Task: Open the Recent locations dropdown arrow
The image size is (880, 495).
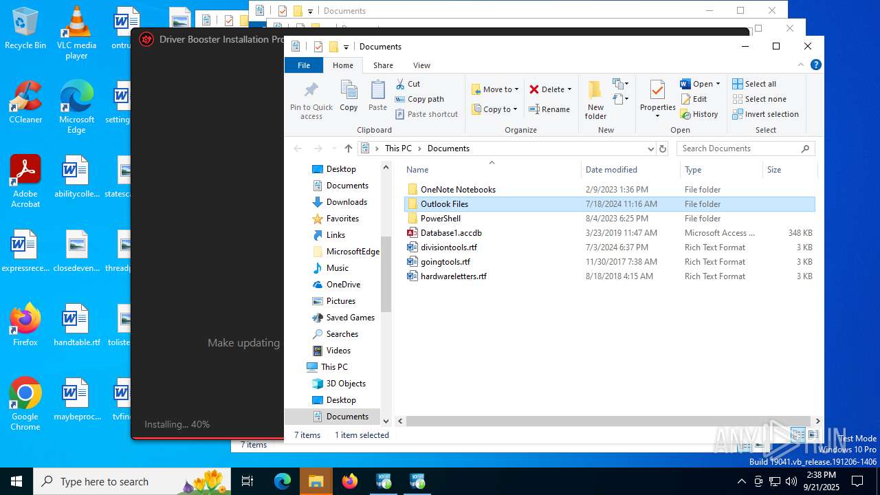Action: pos(334,148)
